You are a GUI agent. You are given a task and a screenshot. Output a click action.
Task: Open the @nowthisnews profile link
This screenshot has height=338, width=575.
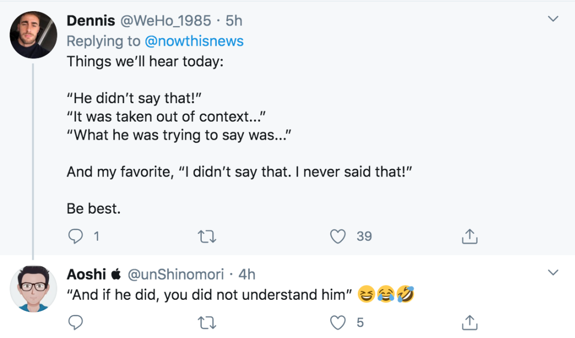[x=194, y=41]
